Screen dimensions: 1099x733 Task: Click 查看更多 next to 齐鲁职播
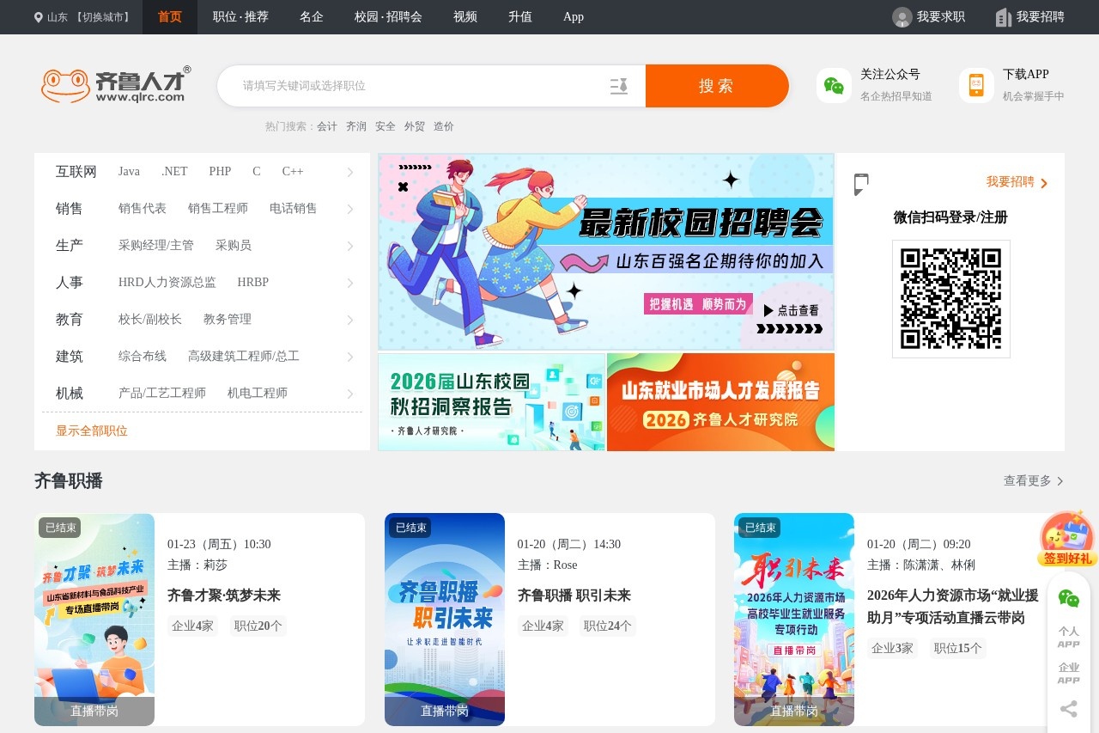pos(1034,480)
